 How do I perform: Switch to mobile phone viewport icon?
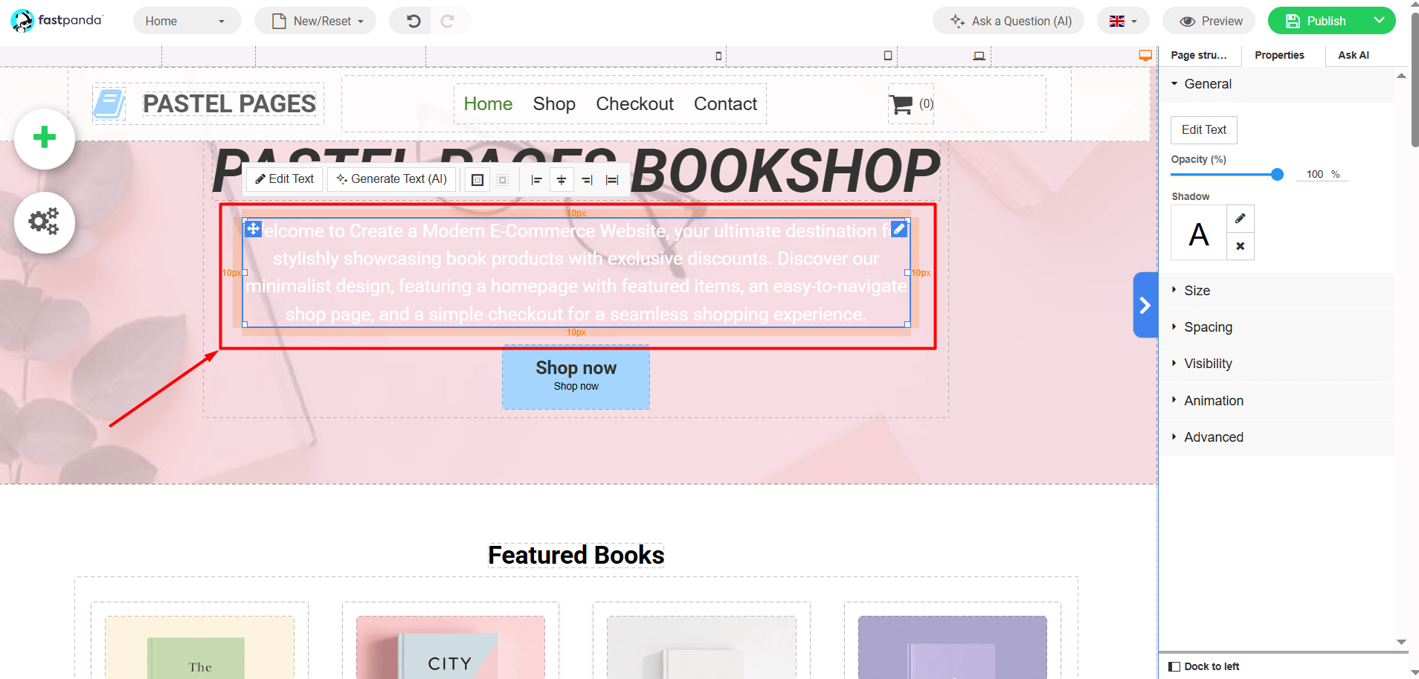(x=718, y=56)
